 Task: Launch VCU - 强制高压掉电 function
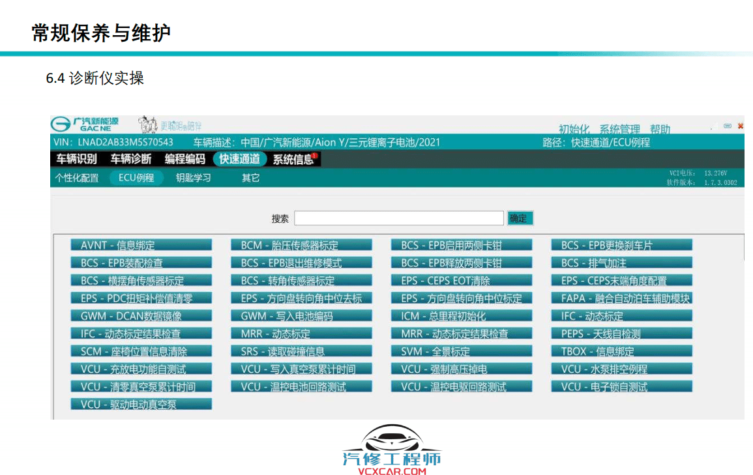point(461,368)
